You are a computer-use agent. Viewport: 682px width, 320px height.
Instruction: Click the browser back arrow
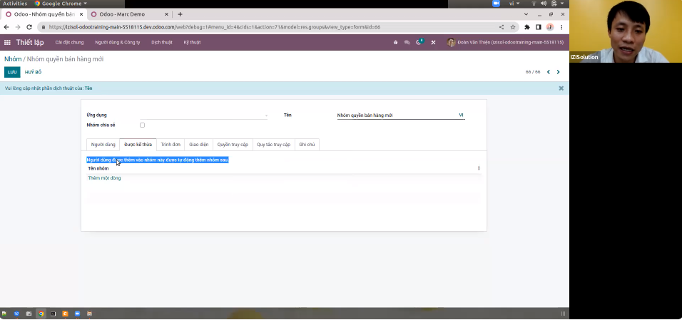point(6,27)
